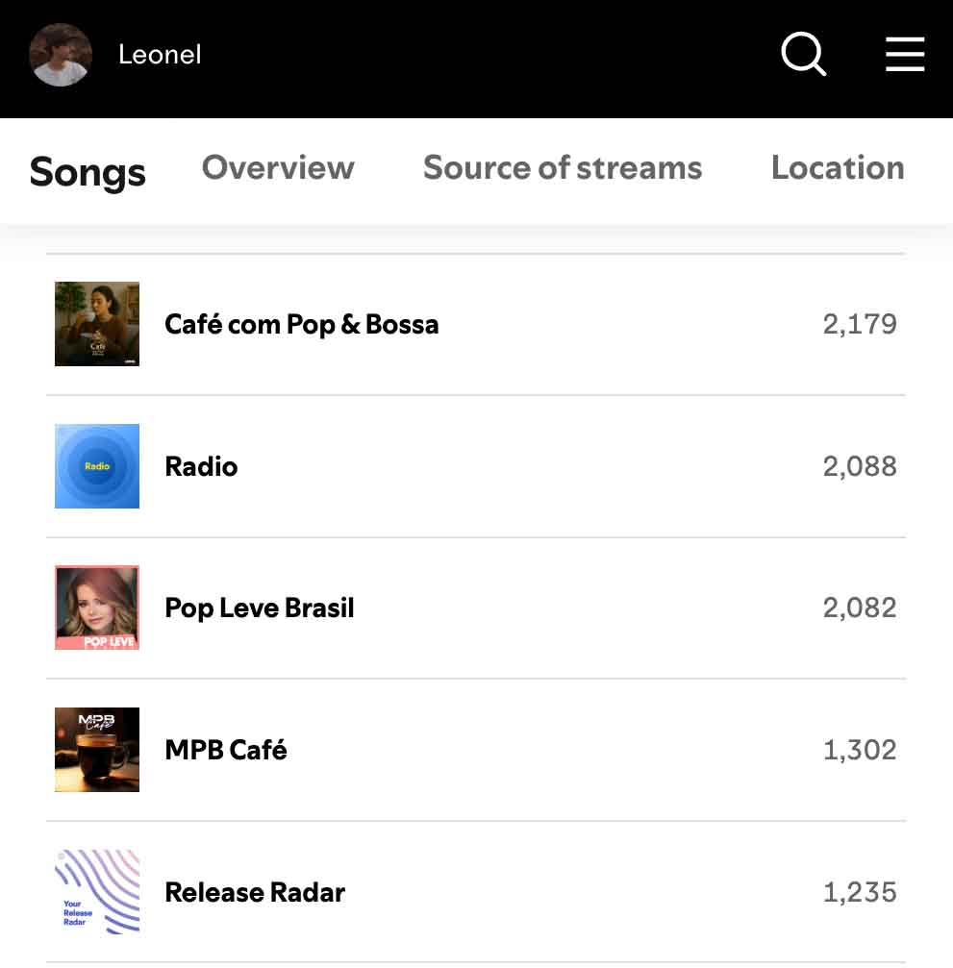The image size is (953, 968).
Task: Click the MPB Café playlist title
Action: point(226,750)
